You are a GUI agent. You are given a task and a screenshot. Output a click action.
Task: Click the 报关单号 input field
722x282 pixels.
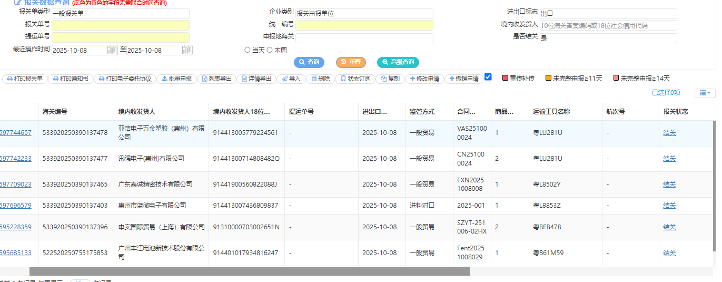pos(120,25)
